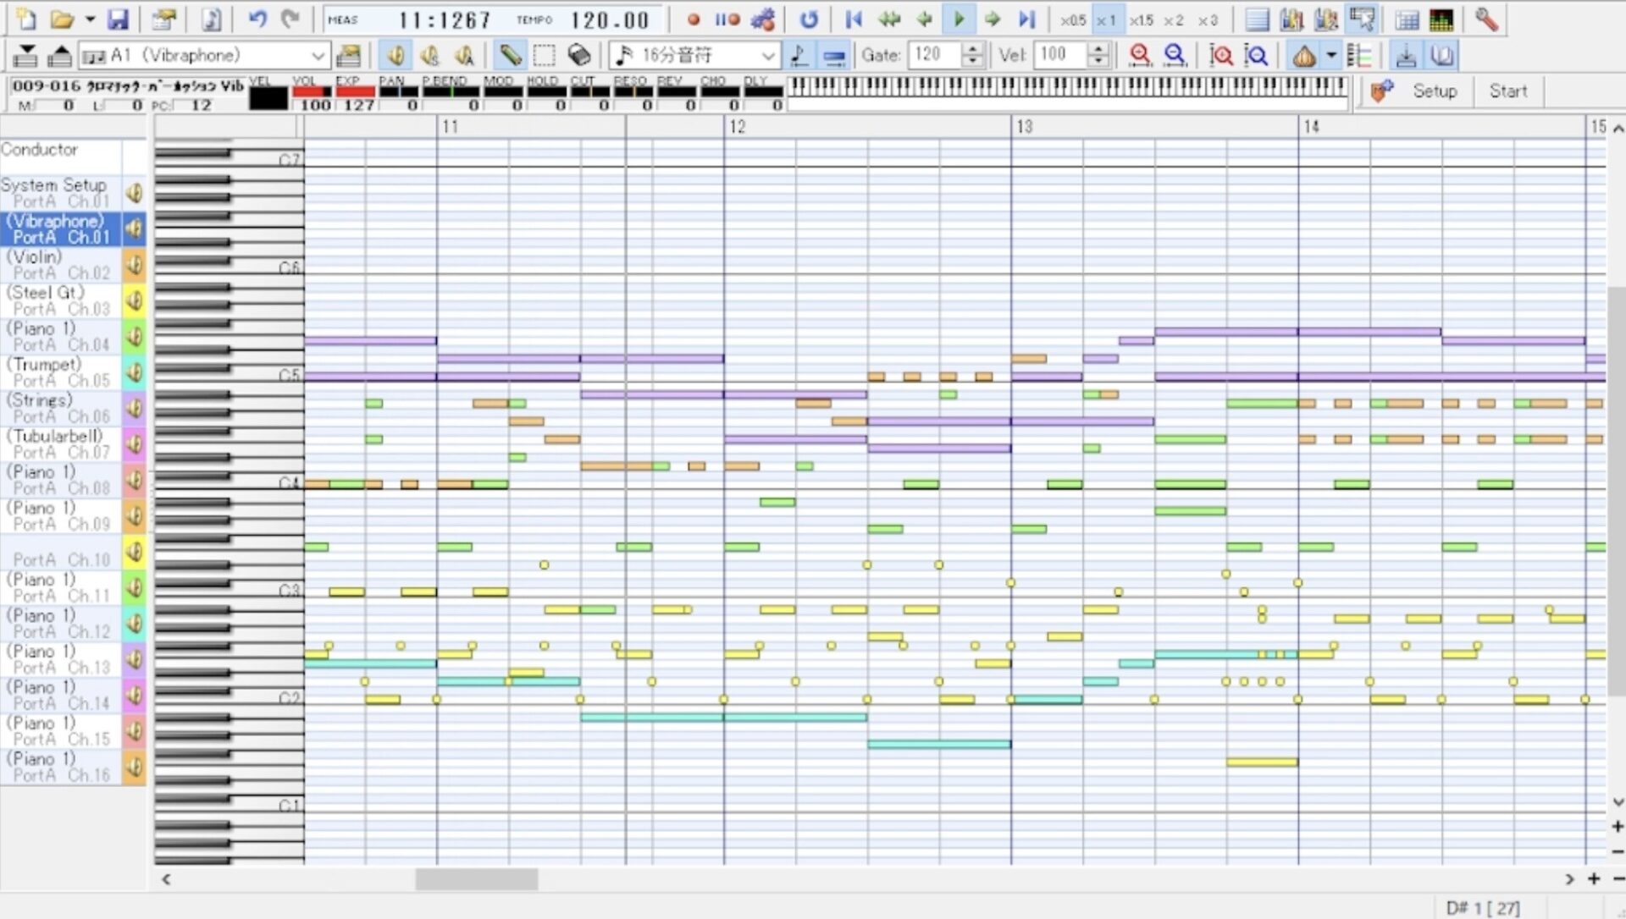This screenshot has width=1626, height=919.
Task: Open the wrench settings icon
Action: [x=1485, y=19]
